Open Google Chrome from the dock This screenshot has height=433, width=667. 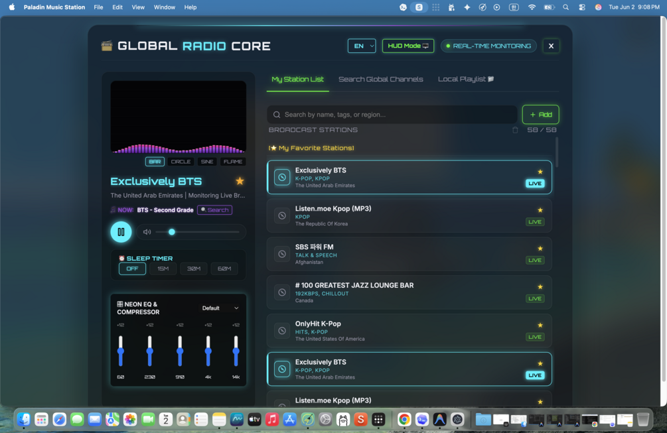tap(404, 420)
